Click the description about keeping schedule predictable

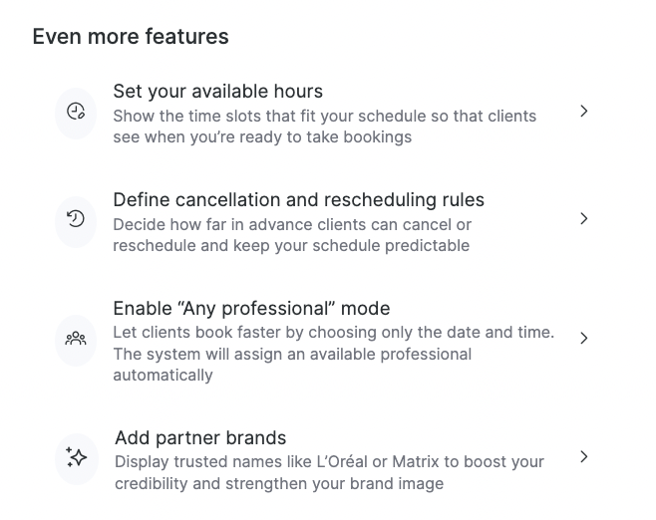291,235
